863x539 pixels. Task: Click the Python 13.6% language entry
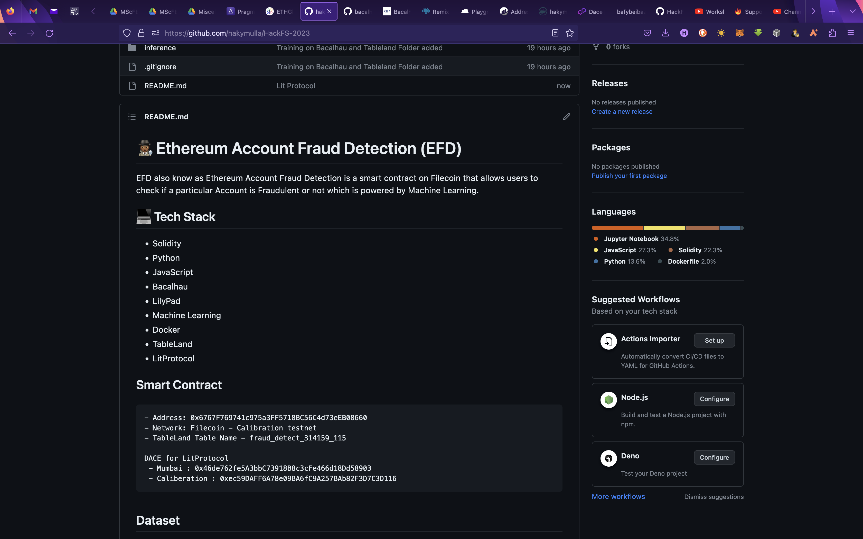tap(620, 261)
